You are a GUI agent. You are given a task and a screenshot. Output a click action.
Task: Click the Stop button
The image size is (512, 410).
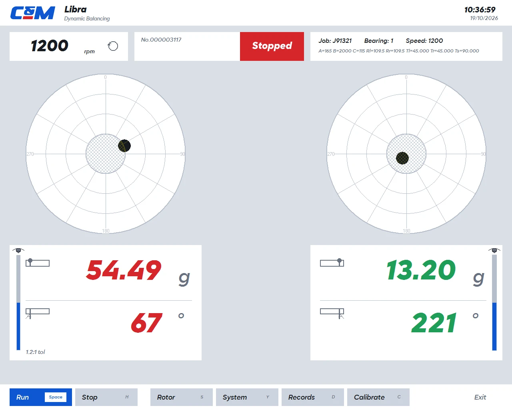point(106,397)
